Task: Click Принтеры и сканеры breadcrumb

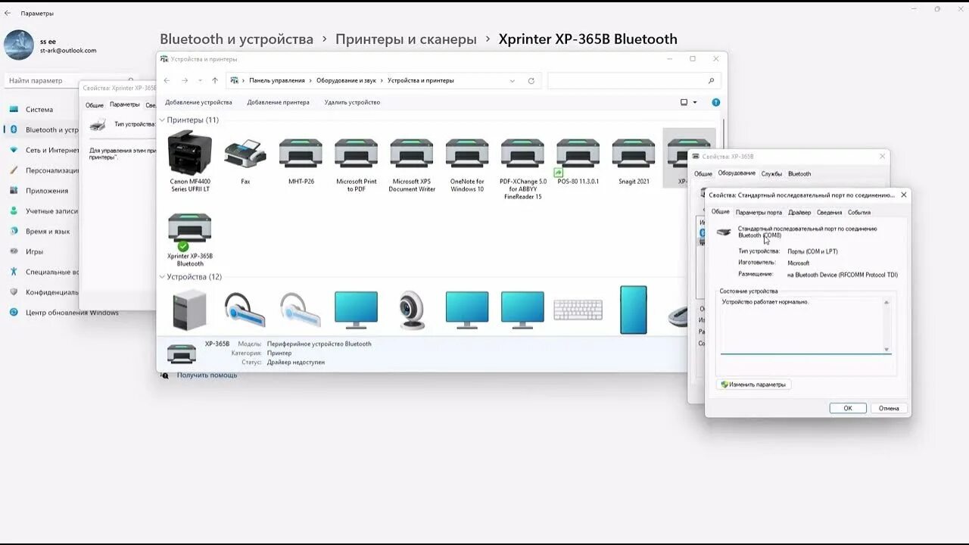Action: (x=406, y=39)
